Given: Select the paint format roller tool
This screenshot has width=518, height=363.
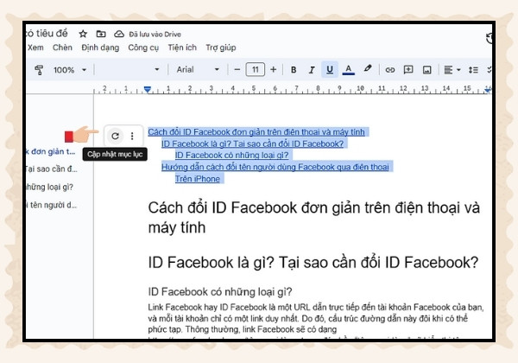Looking at the screenshot, I should (x=39, y=70).
